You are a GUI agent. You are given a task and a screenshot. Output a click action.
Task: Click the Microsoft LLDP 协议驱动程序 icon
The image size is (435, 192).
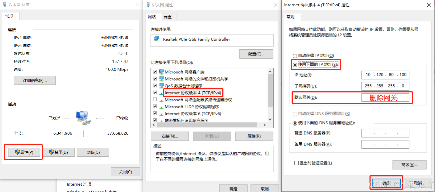click(x=161, y=107)
